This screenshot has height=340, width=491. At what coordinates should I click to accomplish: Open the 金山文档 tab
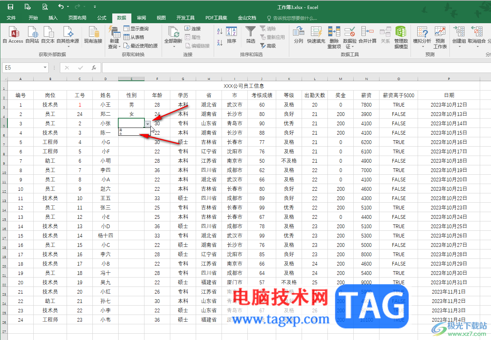[247, 18]
